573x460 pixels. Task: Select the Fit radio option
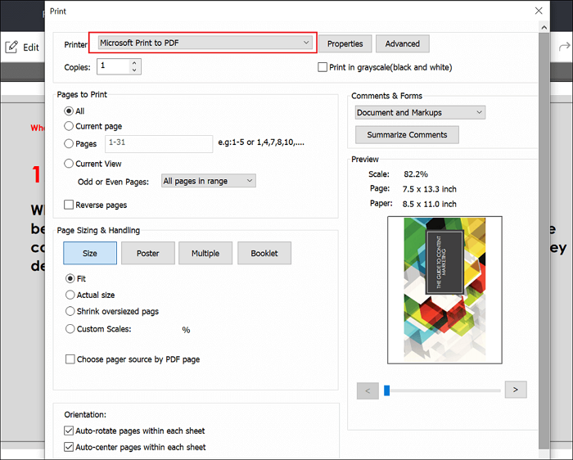[70, 279]
